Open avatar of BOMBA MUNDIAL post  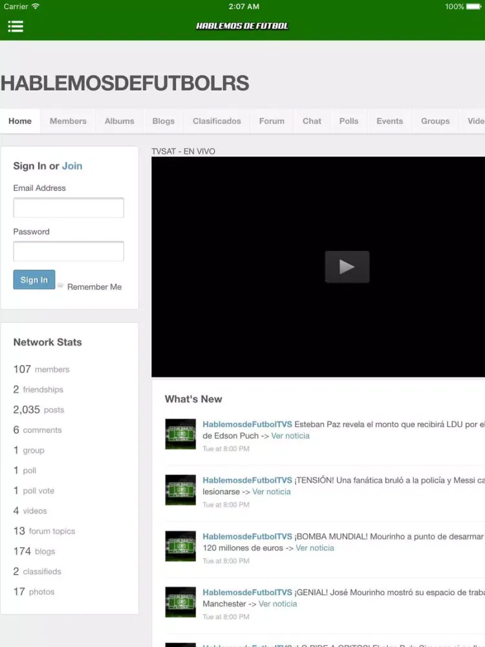click(180, 546)
